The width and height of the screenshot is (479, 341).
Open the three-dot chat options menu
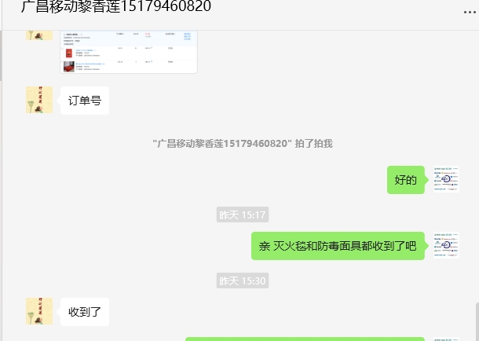point(470,13)
